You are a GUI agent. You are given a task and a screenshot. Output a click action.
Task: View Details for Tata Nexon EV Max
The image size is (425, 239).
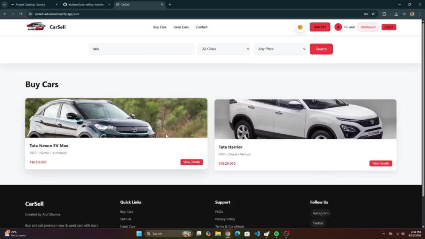[191, 162]
